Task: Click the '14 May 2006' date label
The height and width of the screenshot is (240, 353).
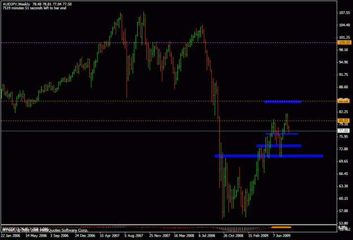Action: tap(36, 235)
